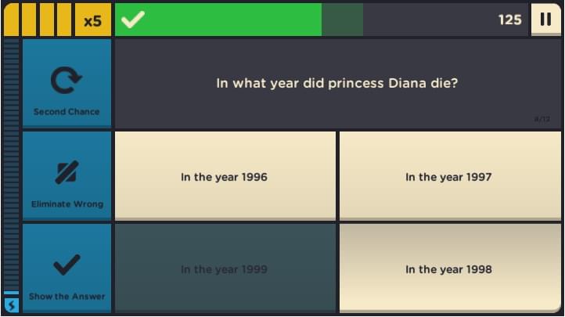Click the vertical blue energy meter
565x317 pixels.
pyautogui.click(x=12, y=167)
